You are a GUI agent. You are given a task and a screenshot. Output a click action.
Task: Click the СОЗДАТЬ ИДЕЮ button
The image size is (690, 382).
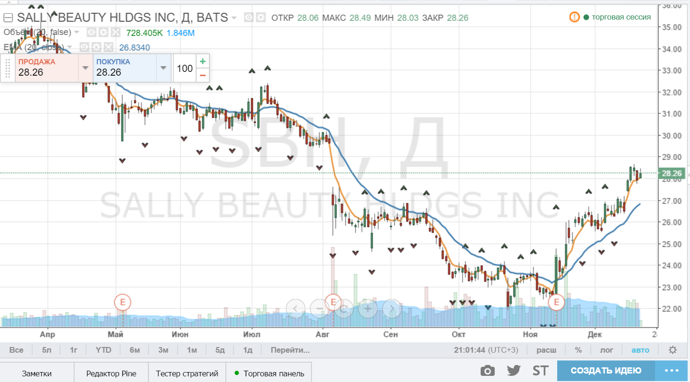pyautogui.click(x=606, y=371)
